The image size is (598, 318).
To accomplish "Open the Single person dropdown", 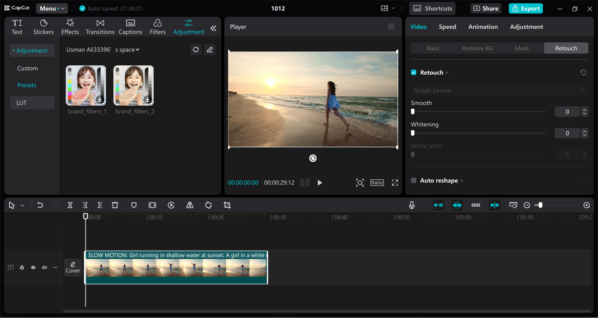I will pos(499,90).
